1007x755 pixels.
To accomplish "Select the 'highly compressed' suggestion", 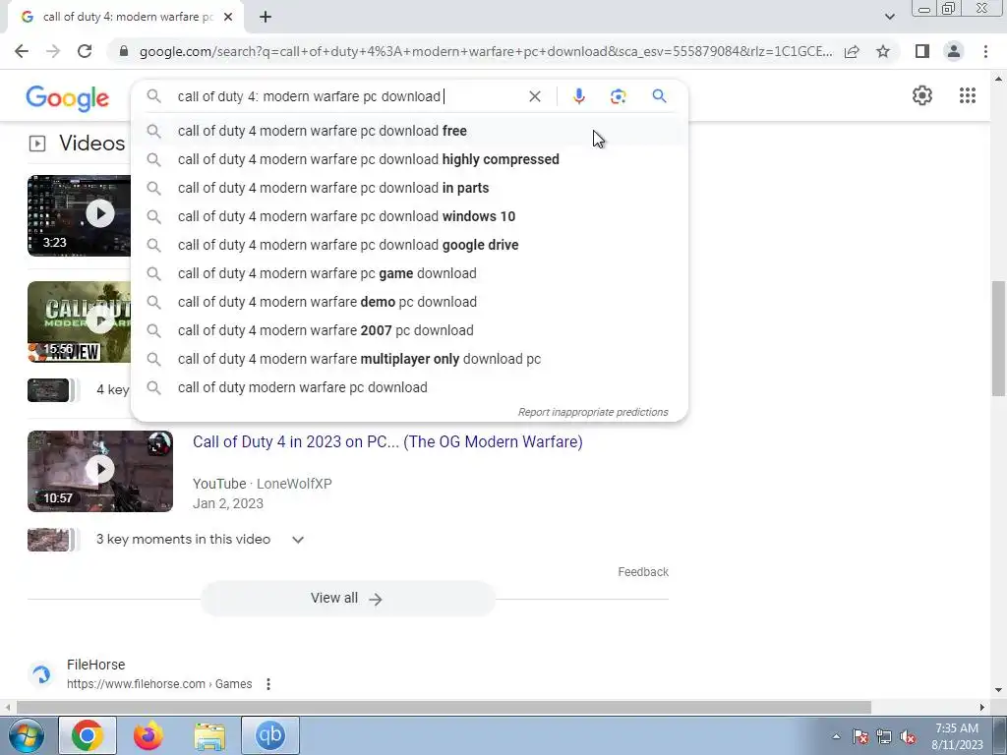I will coord(410,159).
